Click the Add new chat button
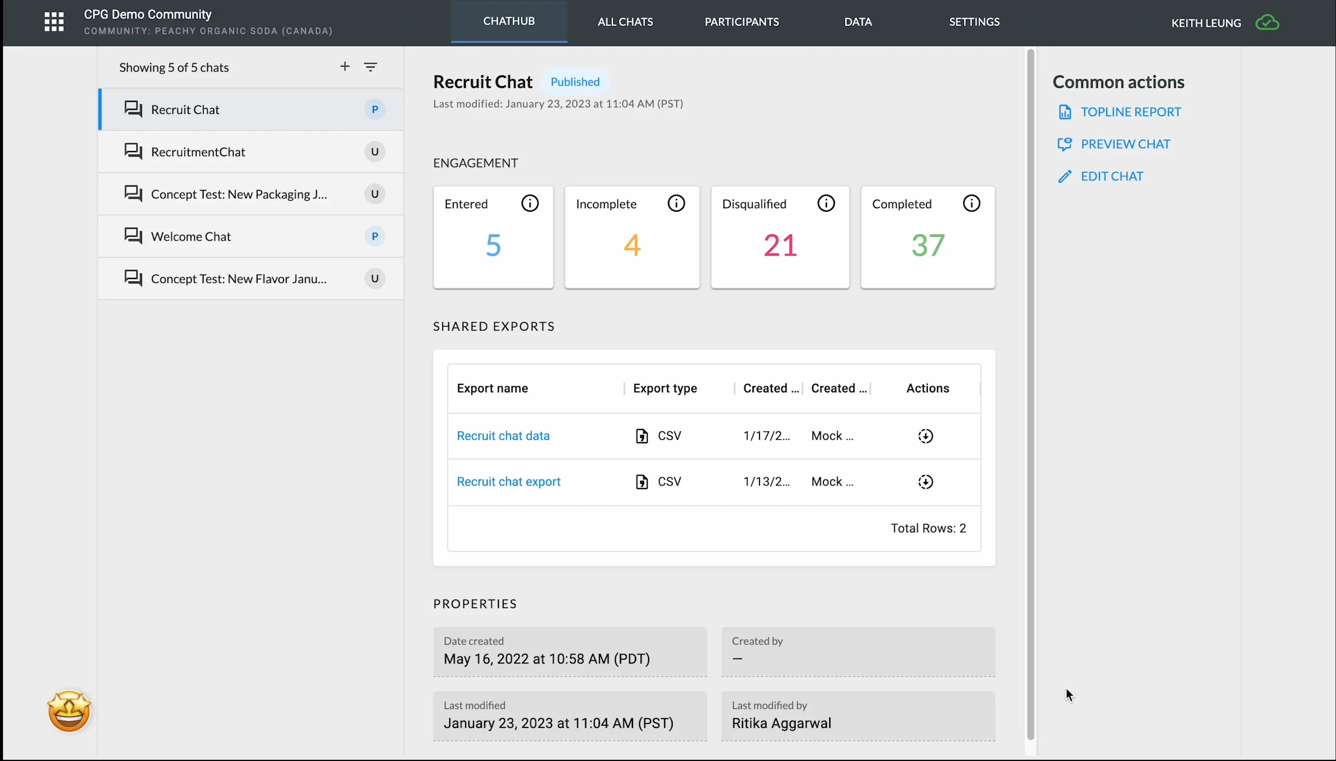1336x761 pixels. (345, 66)
